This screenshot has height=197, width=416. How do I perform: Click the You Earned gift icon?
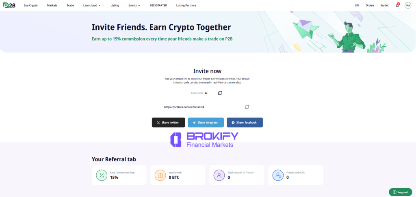160,175
